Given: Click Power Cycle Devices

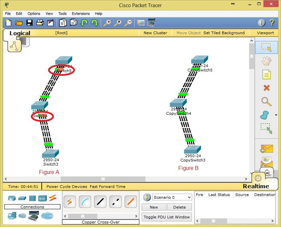Looking at the screenshot, I should tap(67, 187).
